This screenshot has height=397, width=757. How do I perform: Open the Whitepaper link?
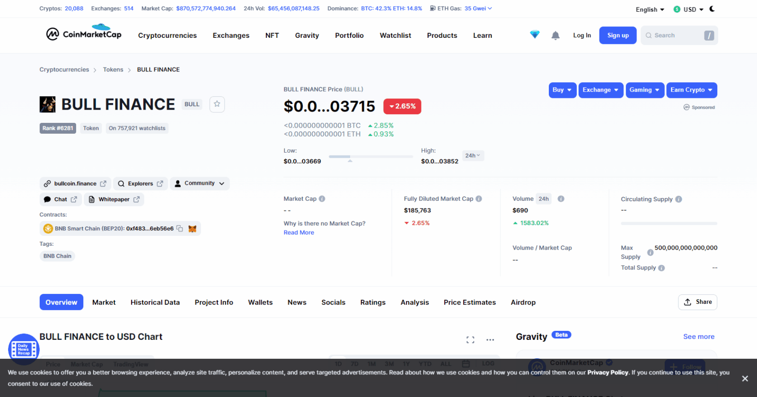coord(114,199)
